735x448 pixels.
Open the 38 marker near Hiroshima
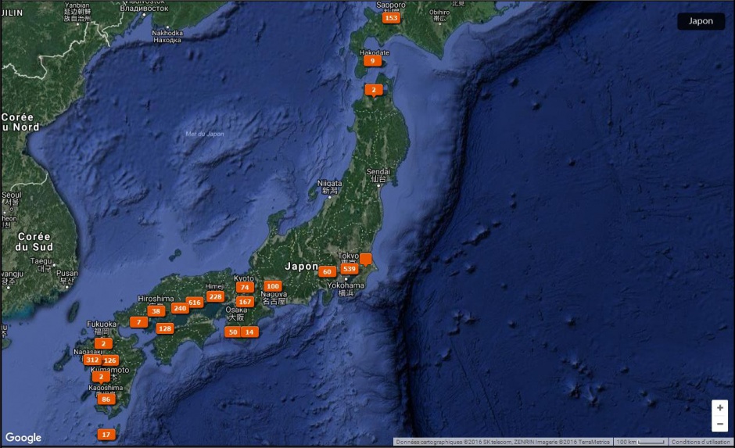pos(156,310)
